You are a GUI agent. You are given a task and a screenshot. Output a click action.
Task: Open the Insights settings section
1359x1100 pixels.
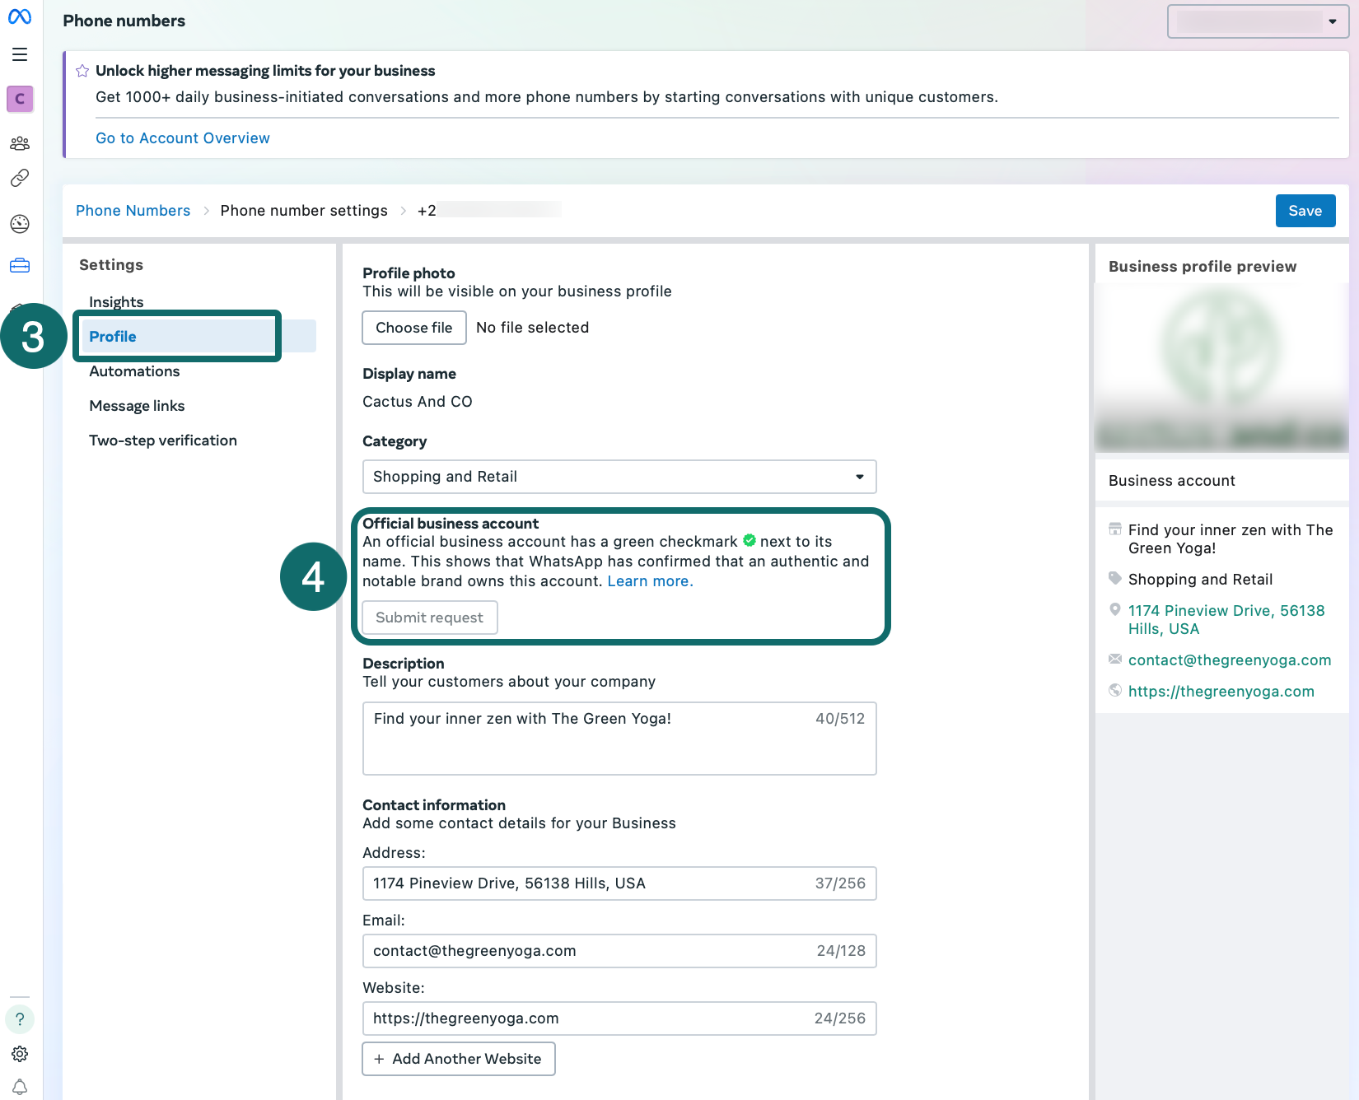[116, 302]
